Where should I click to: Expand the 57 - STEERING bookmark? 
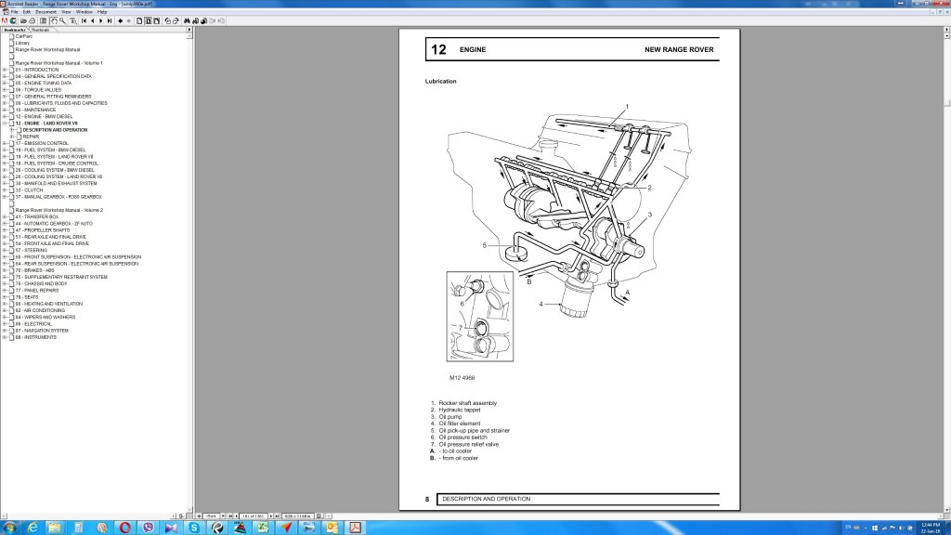tap(5, 250)
